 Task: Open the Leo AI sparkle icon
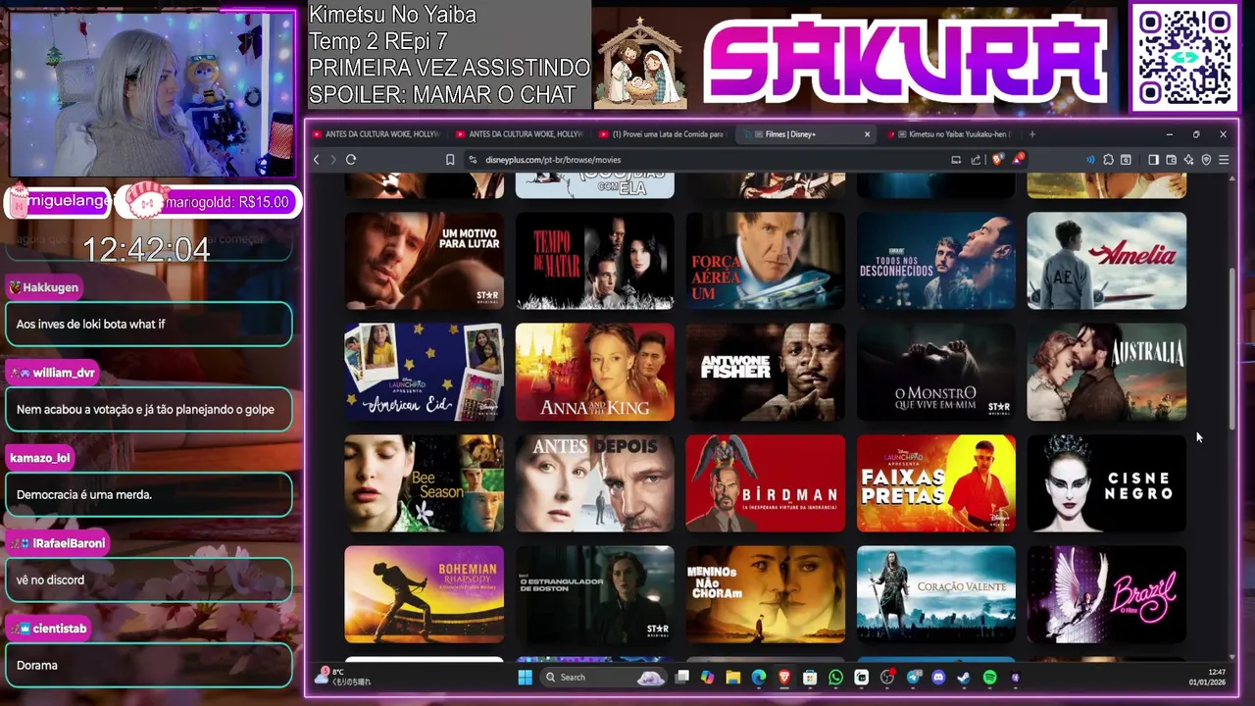click(x=1188, y=160)
